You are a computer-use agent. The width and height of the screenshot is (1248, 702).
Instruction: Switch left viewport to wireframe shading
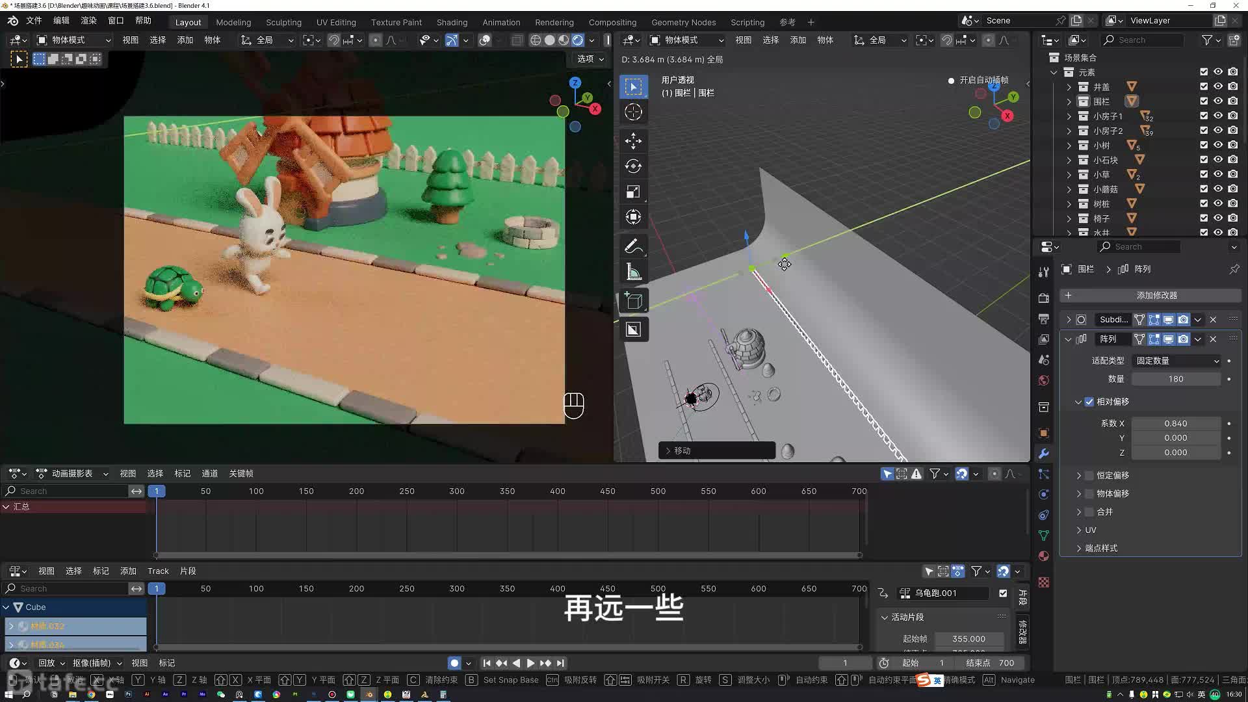click(x=536, y=40)
